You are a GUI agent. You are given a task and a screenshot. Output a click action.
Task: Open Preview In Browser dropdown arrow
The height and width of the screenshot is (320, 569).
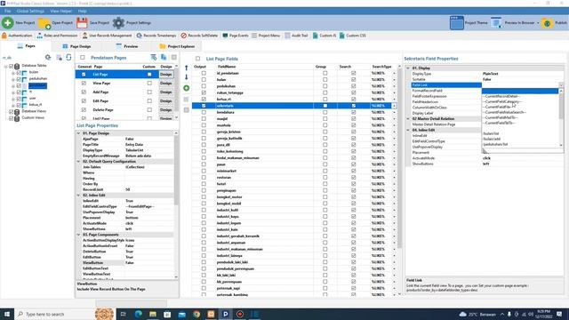click(538, 23)
